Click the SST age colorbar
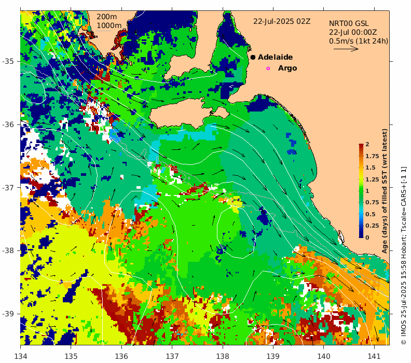411x363 pixels. click(361, 191)
